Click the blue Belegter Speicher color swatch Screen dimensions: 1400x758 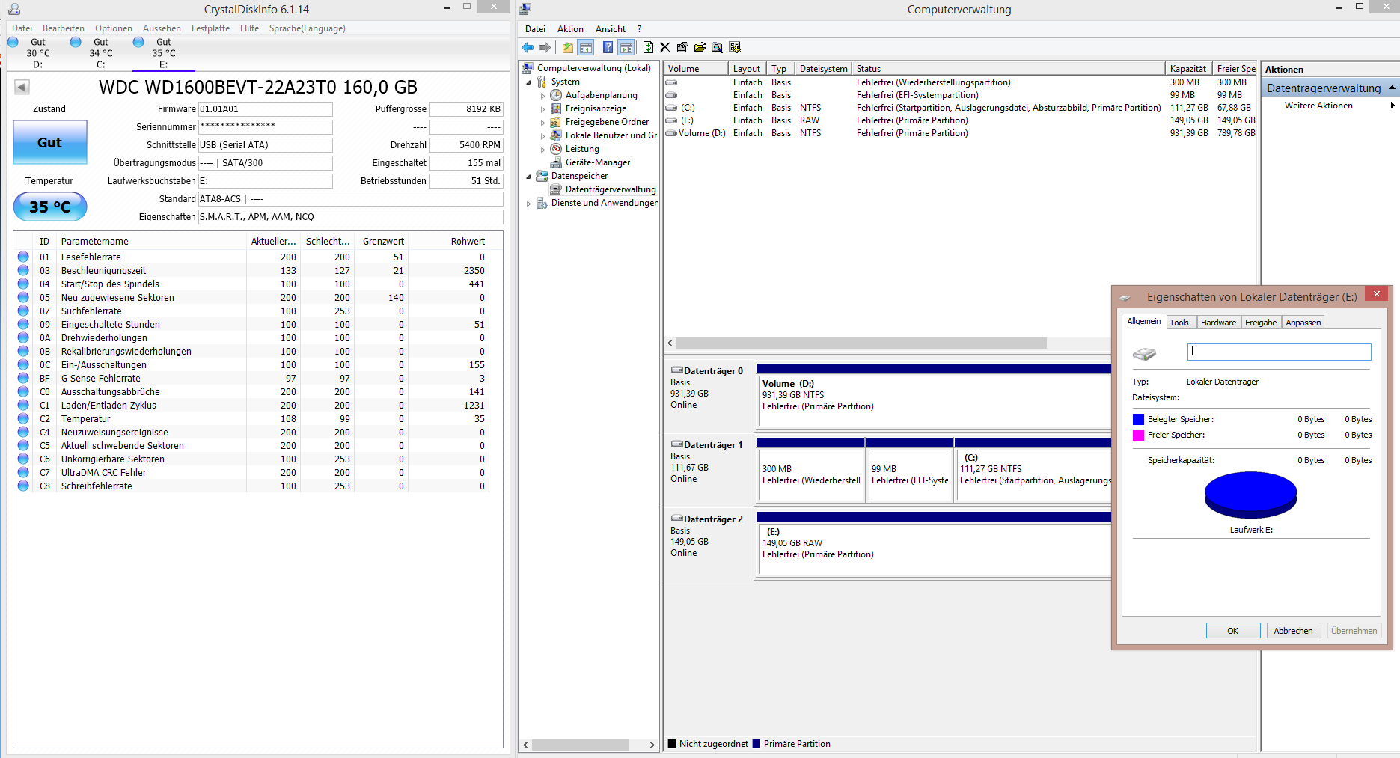pyautogui.click(x=1138, y=420)
